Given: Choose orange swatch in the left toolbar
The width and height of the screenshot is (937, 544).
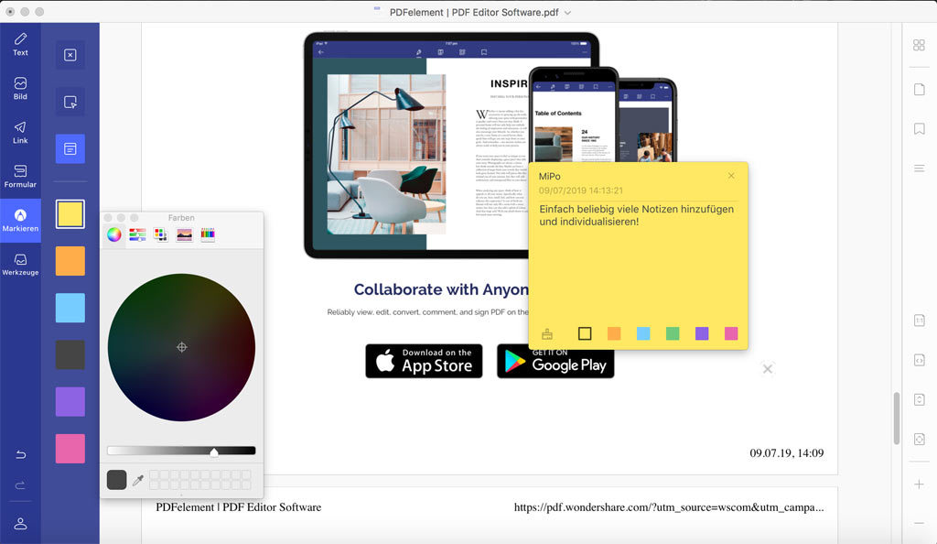Looking at the screenshot, I should coord(70,261).
